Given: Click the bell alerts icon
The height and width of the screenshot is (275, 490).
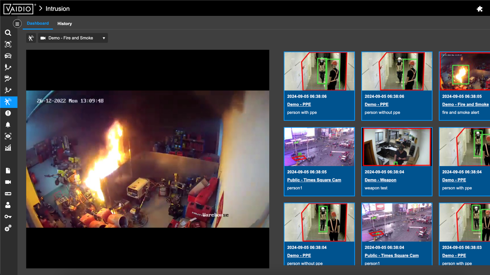Looking at the screenshot, I should click(x=8, y=125).
